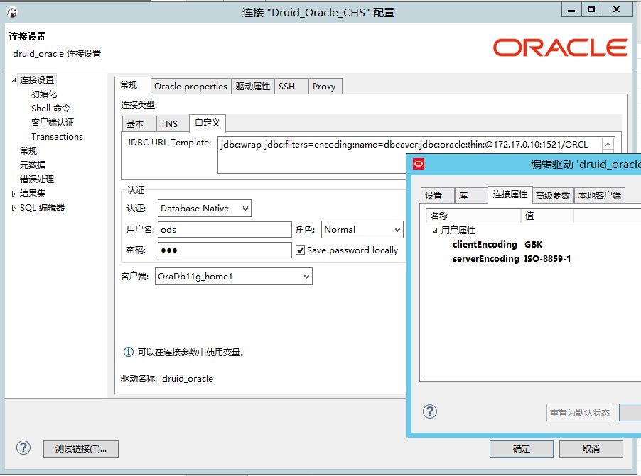
Task: Switch to the Proxy tab
Action: pyautogui.click(x=325, y=87)
